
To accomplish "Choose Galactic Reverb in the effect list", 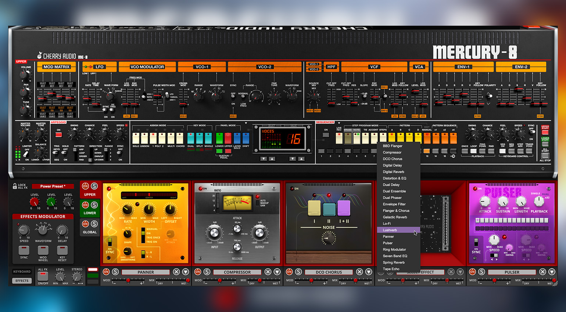I will (x=395, y=217).
